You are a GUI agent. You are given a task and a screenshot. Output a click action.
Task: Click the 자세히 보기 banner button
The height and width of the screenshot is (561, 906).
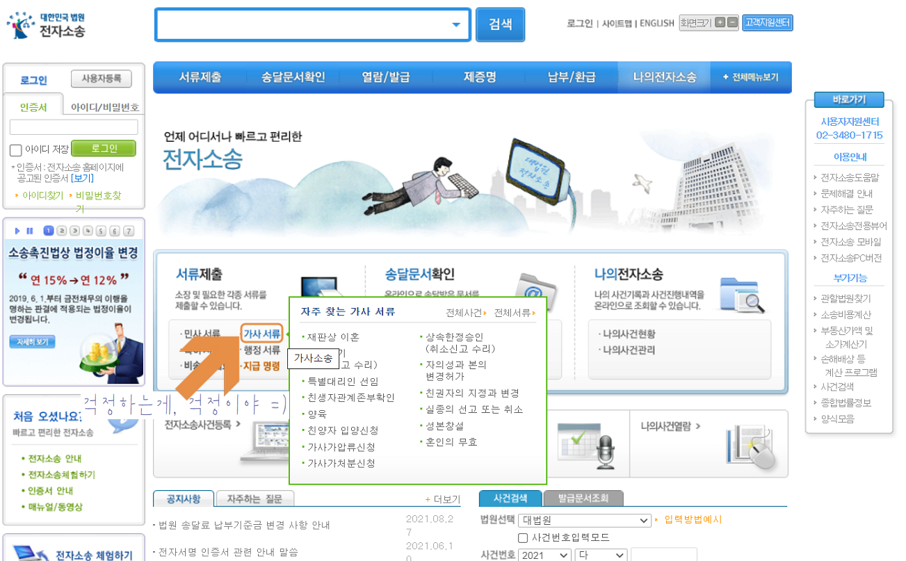pos(32,342)
